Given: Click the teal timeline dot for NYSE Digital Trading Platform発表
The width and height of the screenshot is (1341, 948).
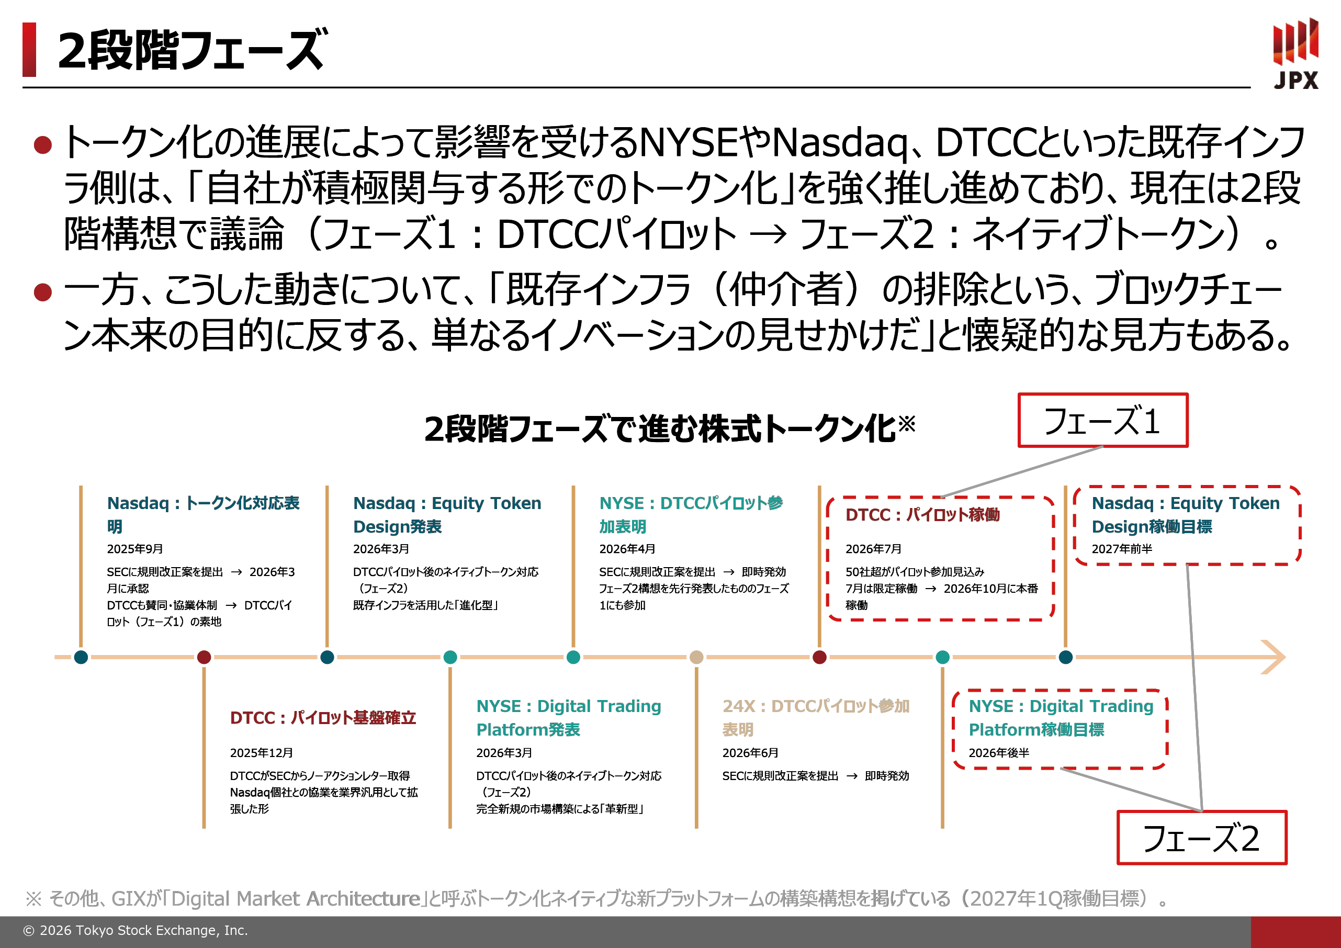Looking at the screenshot, I should [x=450, y=657].
